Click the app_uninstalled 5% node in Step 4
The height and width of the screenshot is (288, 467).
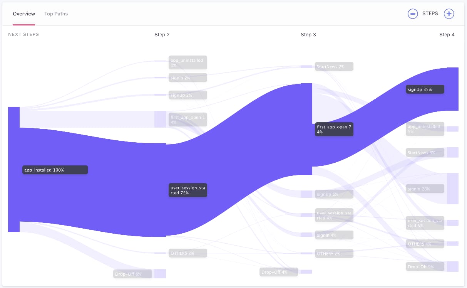click(425, 129)
